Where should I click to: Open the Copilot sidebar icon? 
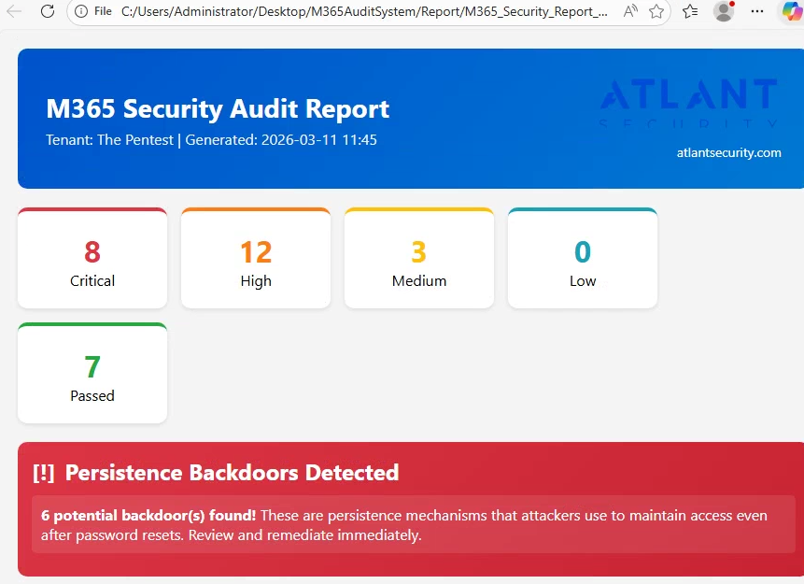(x=792, y=11)
